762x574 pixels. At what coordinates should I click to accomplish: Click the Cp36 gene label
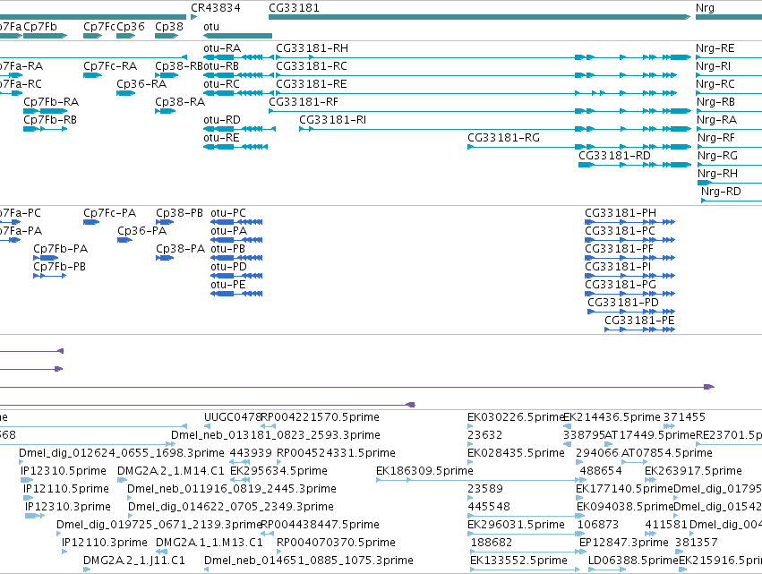pos(131,27)
